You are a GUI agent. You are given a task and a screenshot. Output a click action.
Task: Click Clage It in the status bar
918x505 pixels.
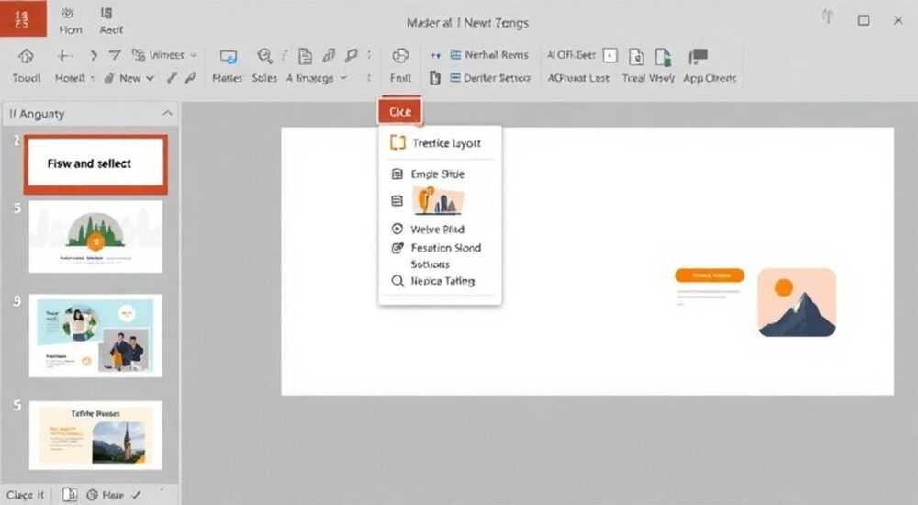point(25,495)
